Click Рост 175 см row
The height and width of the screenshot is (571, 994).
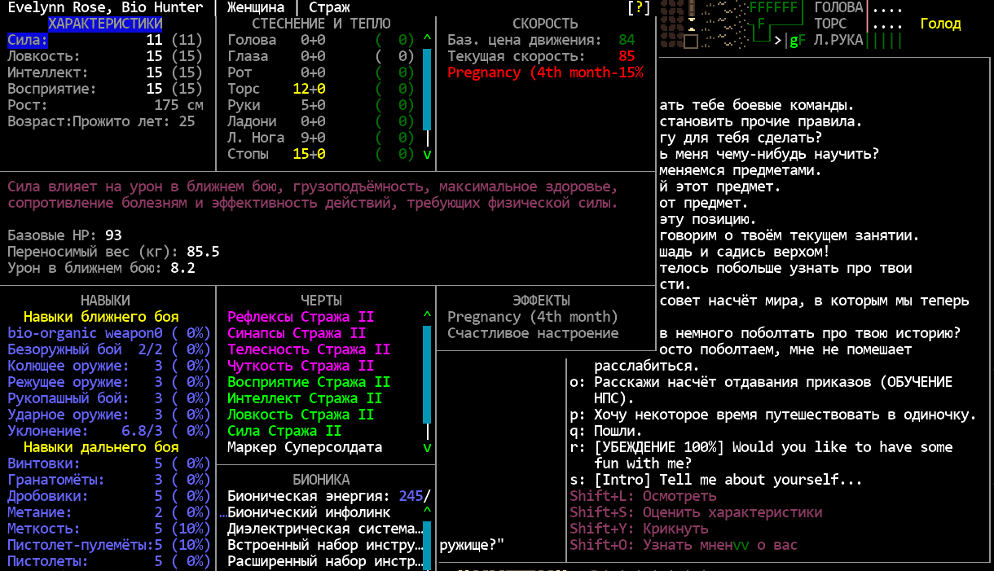click(x=105, y=105)
